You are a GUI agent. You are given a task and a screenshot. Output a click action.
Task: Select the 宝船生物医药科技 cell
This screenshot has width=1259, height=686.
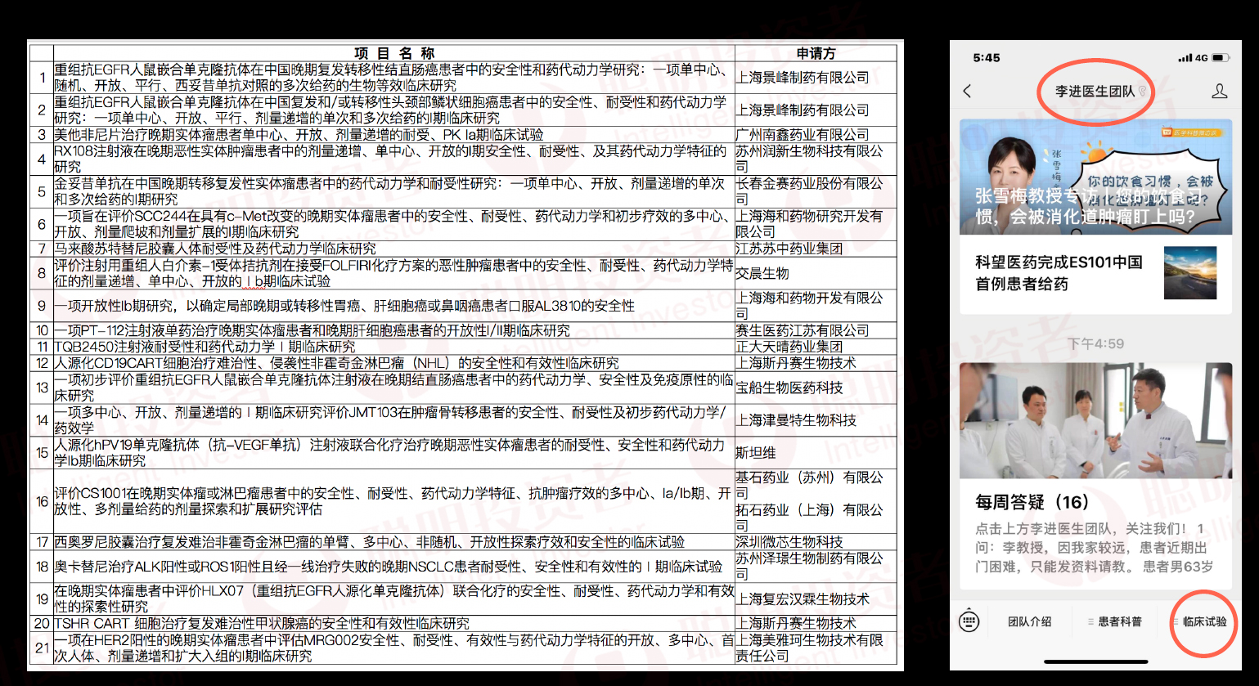(x=816, y=388)
